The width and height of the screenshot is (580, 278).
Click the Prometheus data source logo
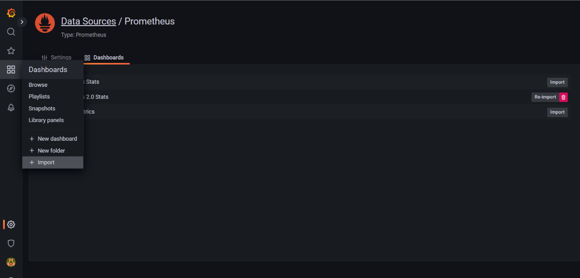44,23
